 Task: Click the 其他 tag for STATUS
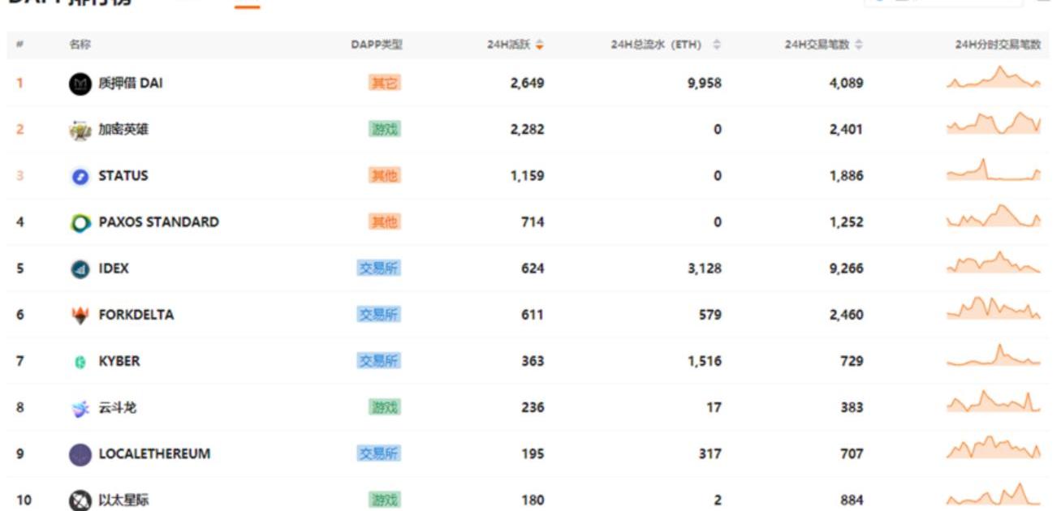385,175
